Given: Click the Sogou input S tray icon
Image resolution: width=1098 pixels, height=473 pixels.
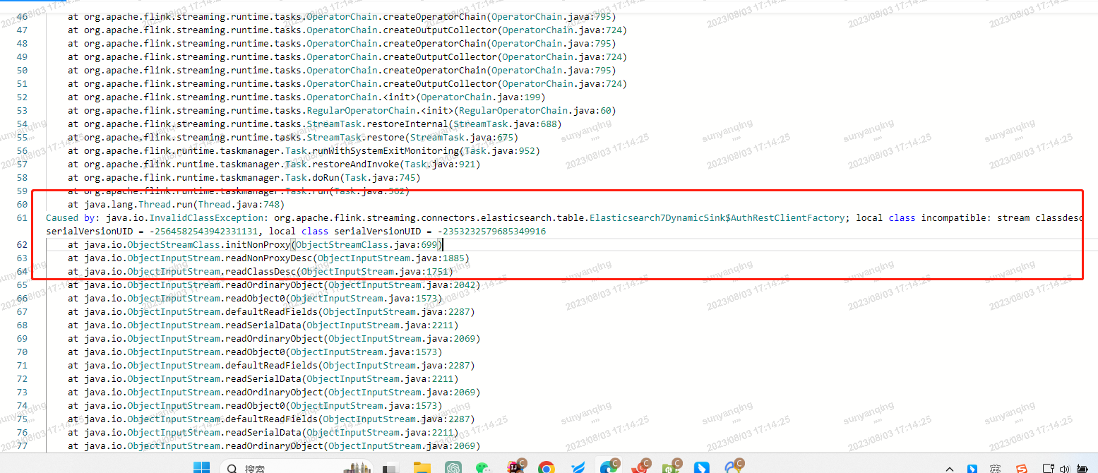Looking at the screenshot, I should tap(1021, 469).
